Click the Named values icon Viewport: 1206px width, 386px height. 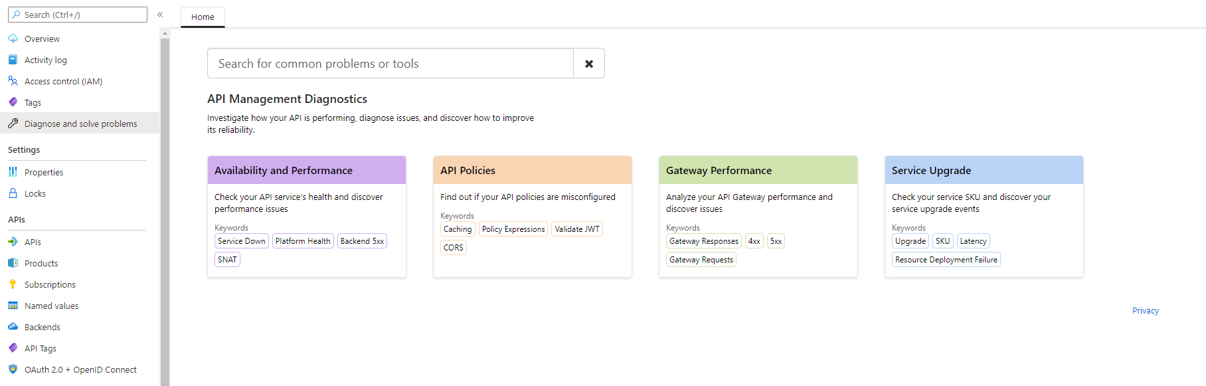coord(13,306)
